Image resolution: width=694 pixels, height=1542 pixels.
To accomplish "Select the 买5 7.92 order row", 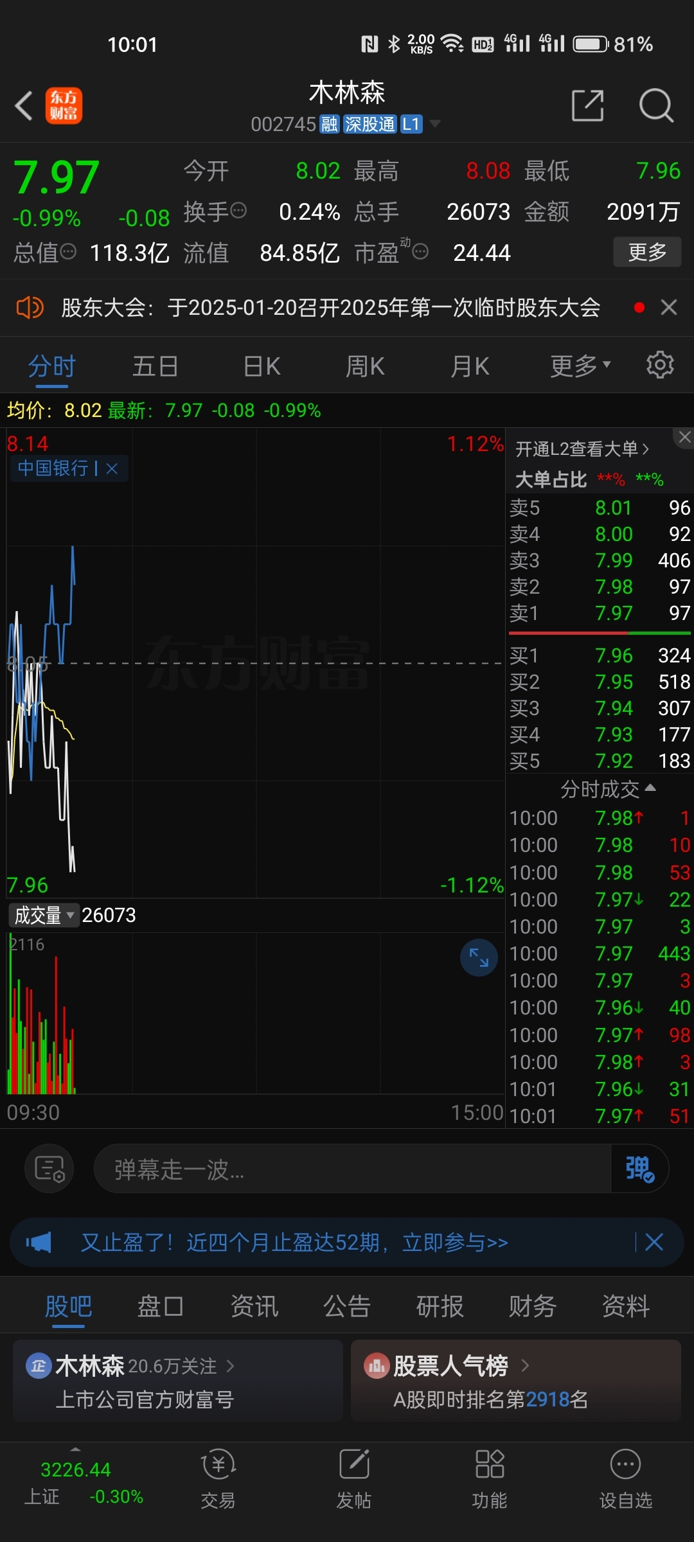I will 600,761.
